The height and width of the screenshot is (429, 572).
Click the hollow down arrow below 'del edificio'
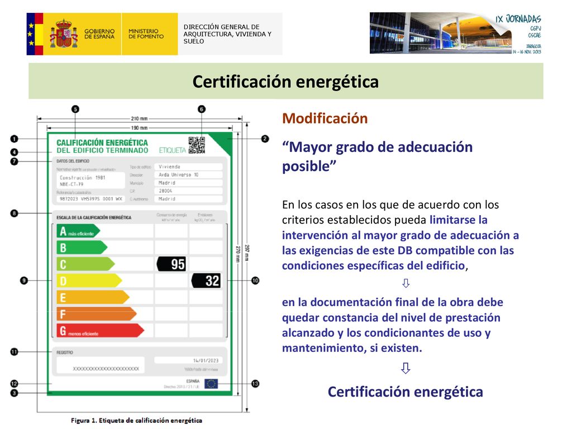coord(406,283)
